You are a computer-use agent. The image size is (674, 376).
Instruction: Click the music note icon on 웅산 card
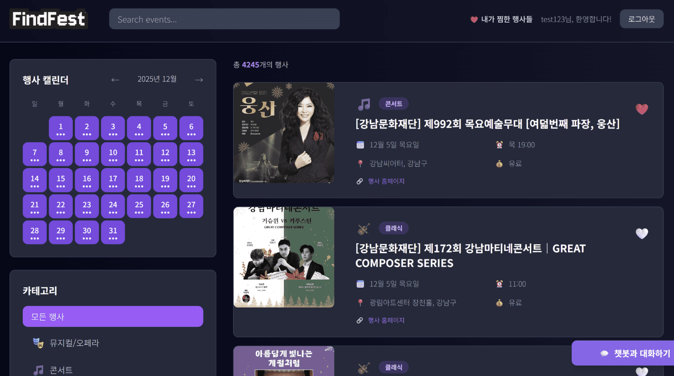[x=364, y=104]
